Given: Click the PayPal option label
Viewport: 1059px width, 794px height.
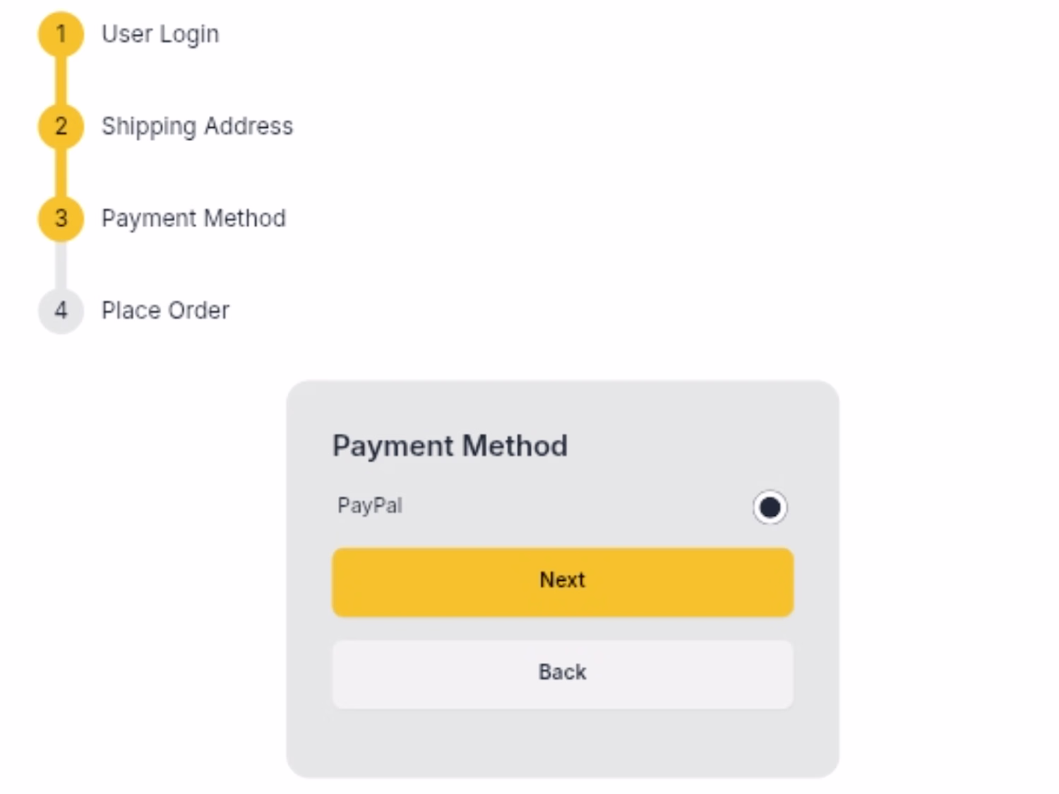Looking at the screenshot, I should coord(370,505).
